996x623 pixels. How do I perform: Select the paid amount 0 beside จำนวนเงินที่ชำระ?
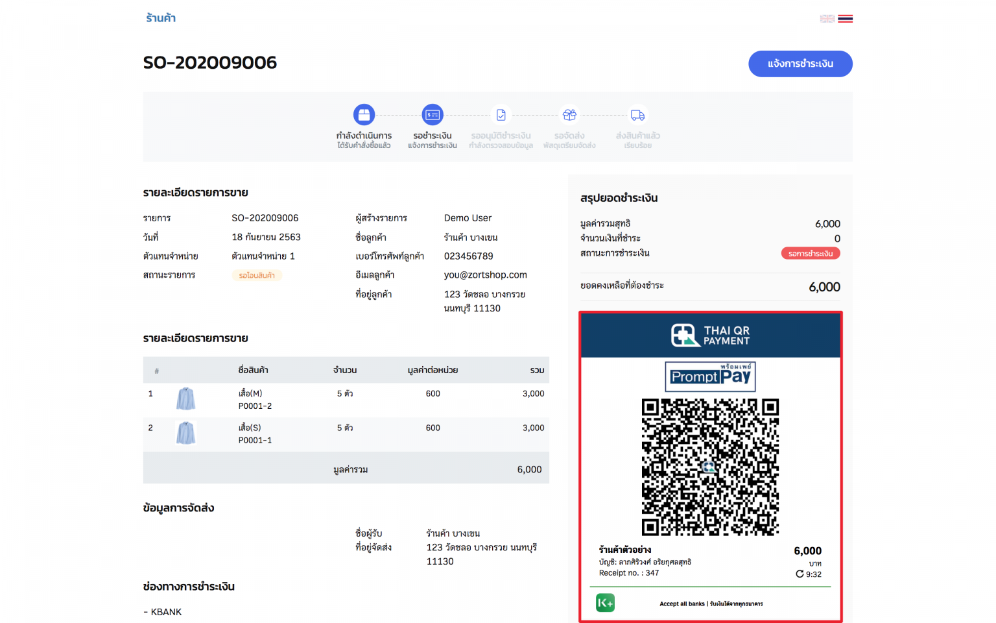[837, 239]
